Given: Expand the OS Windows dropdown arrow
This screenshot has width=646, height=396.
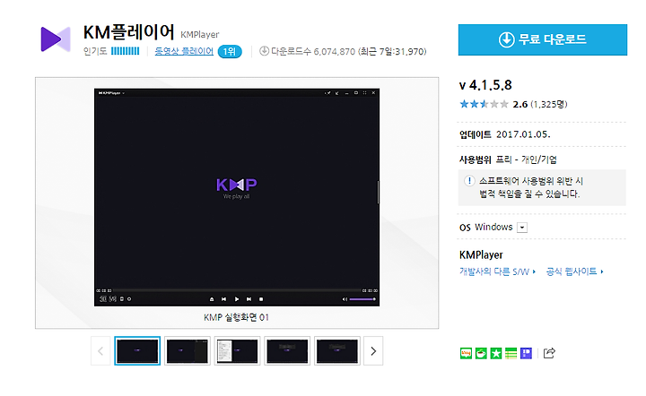Looking at the screenshot, I should point(522,228).
